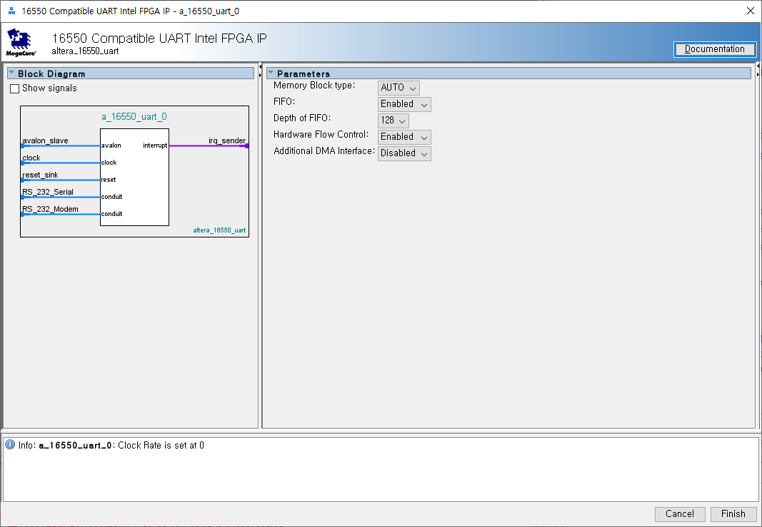762x527 pixels.
Task: Enable the Show signals checkbox
Action: click(14, 88)
